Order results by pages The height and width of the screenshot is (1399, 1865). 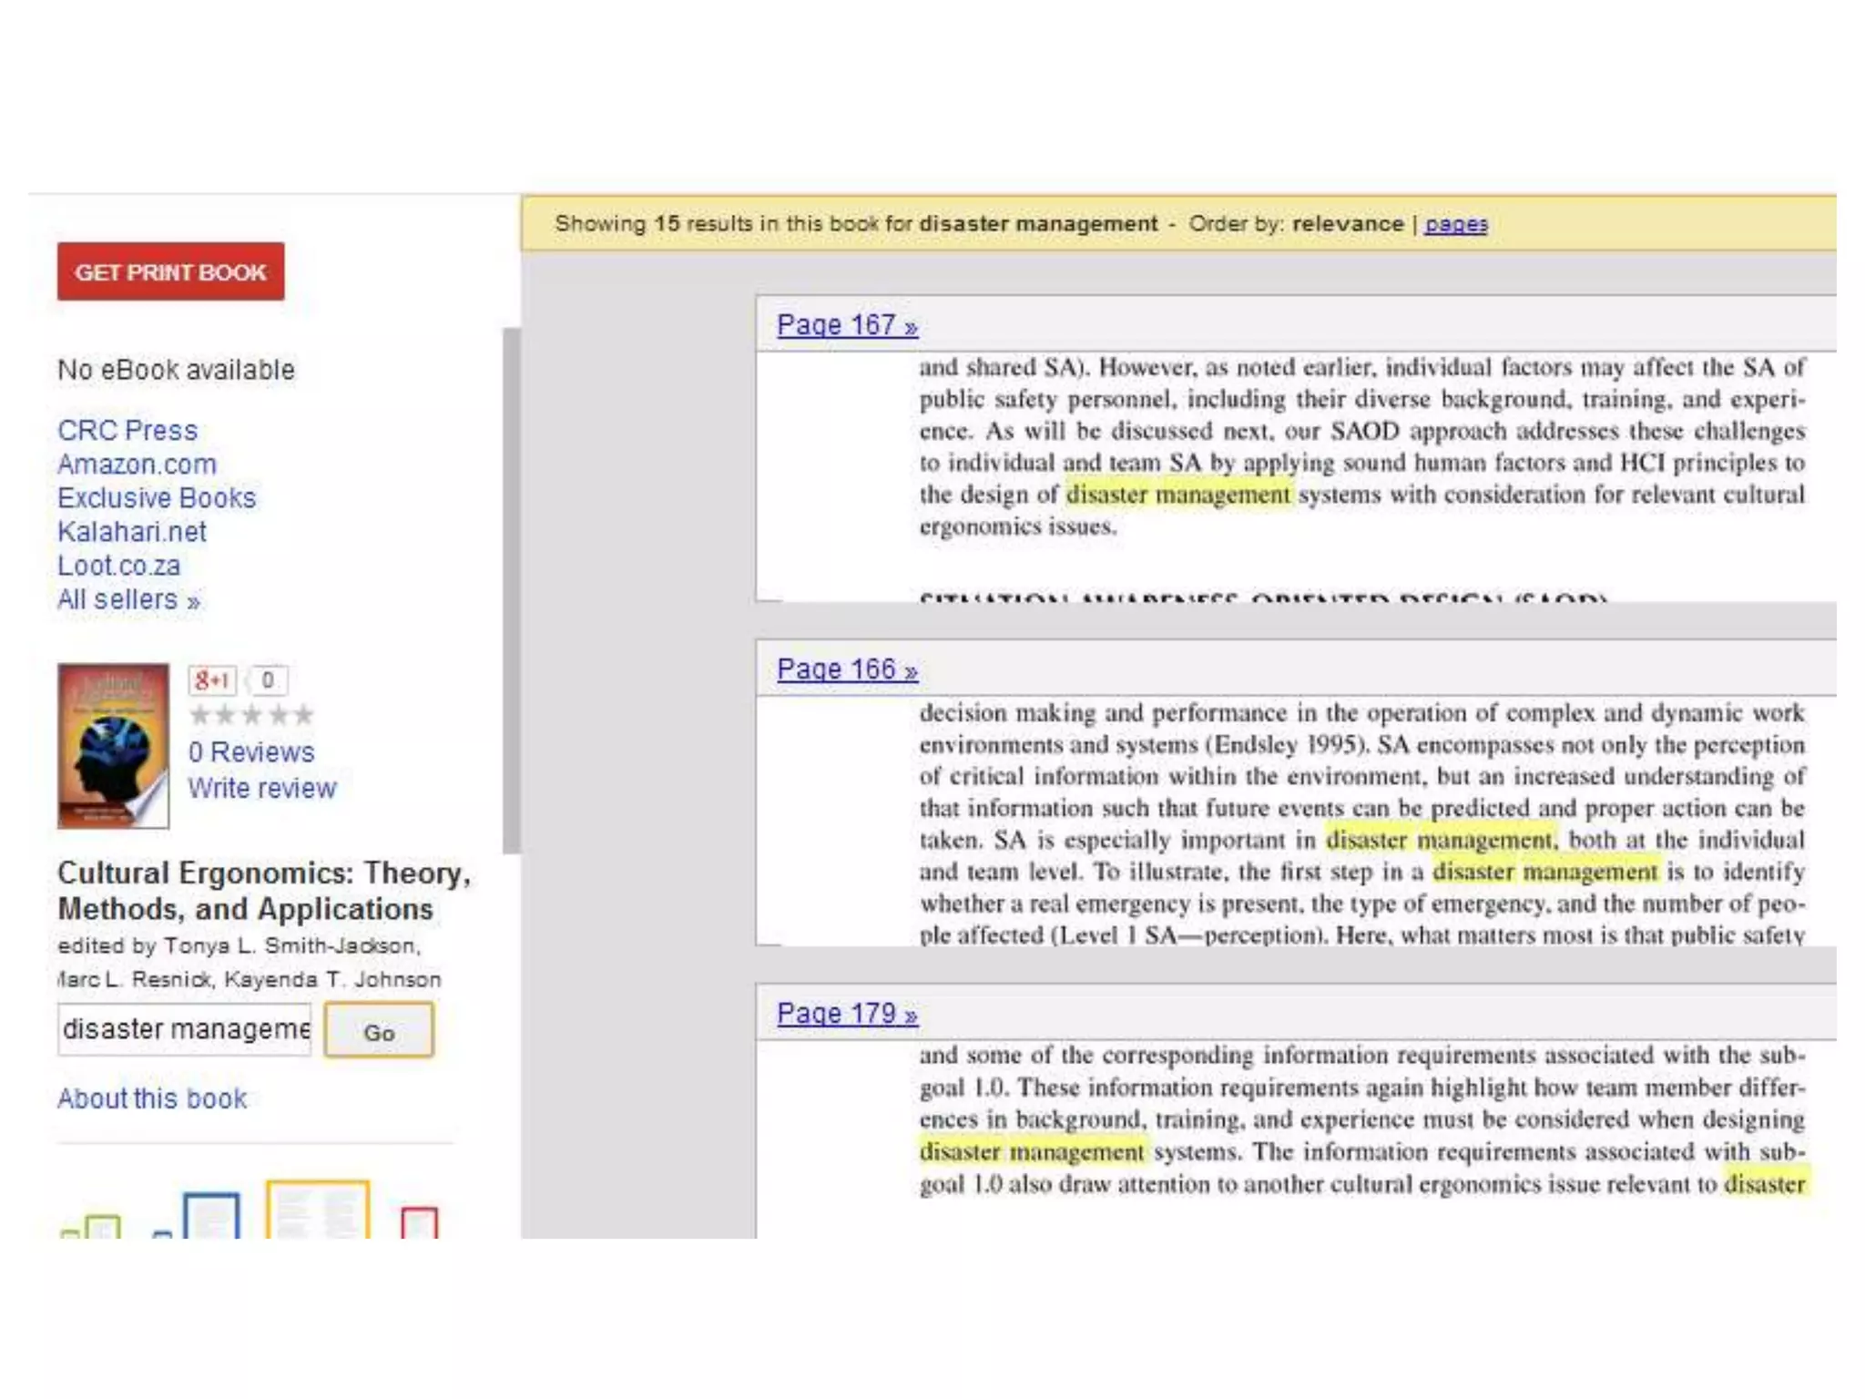click(x=1455, y=224)
